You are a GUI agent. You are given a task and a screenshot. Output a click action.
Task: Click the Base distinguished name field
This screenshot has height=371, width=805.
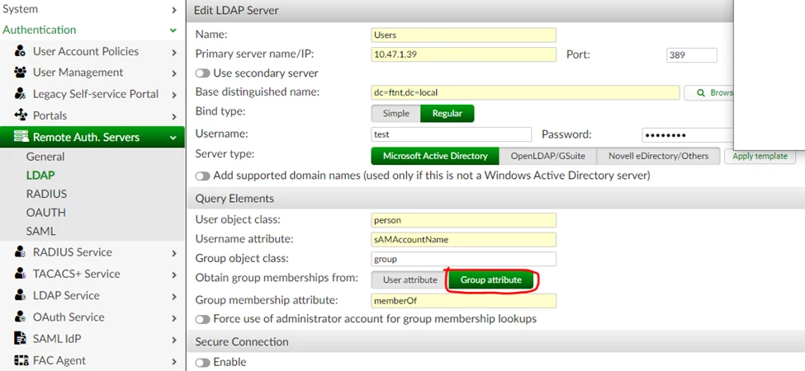click(x=525, y=92)
